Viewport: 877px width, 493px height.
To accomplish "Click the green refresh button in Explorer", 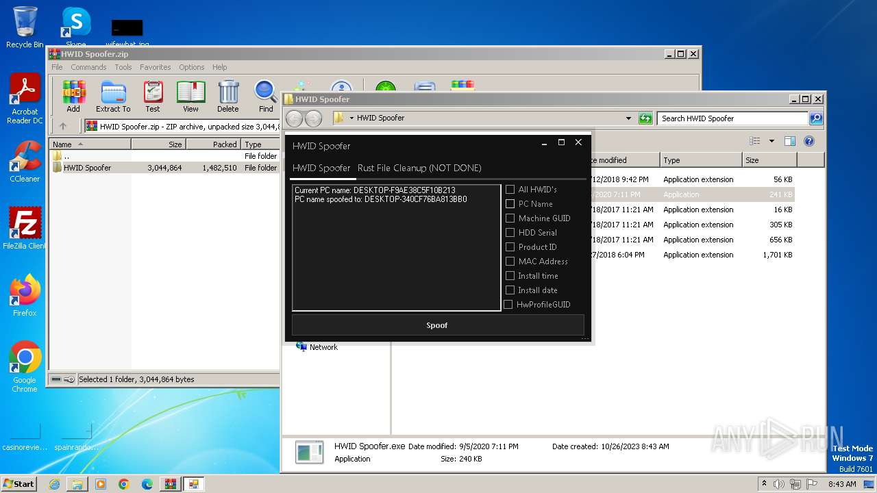I will (645, 118).
